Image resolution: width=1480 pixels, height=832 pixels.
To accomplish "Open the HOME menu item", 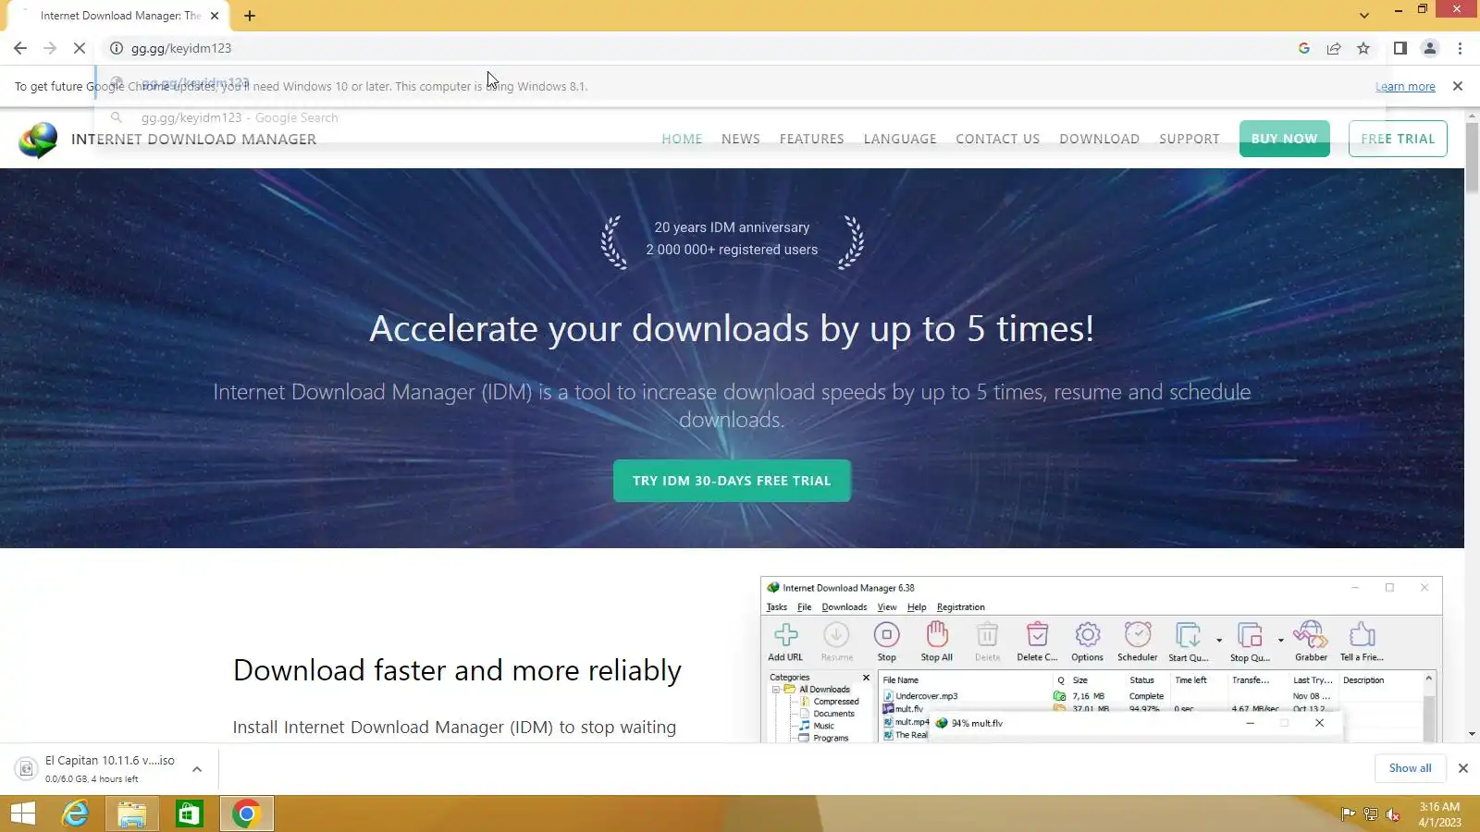I will (682, 139).
